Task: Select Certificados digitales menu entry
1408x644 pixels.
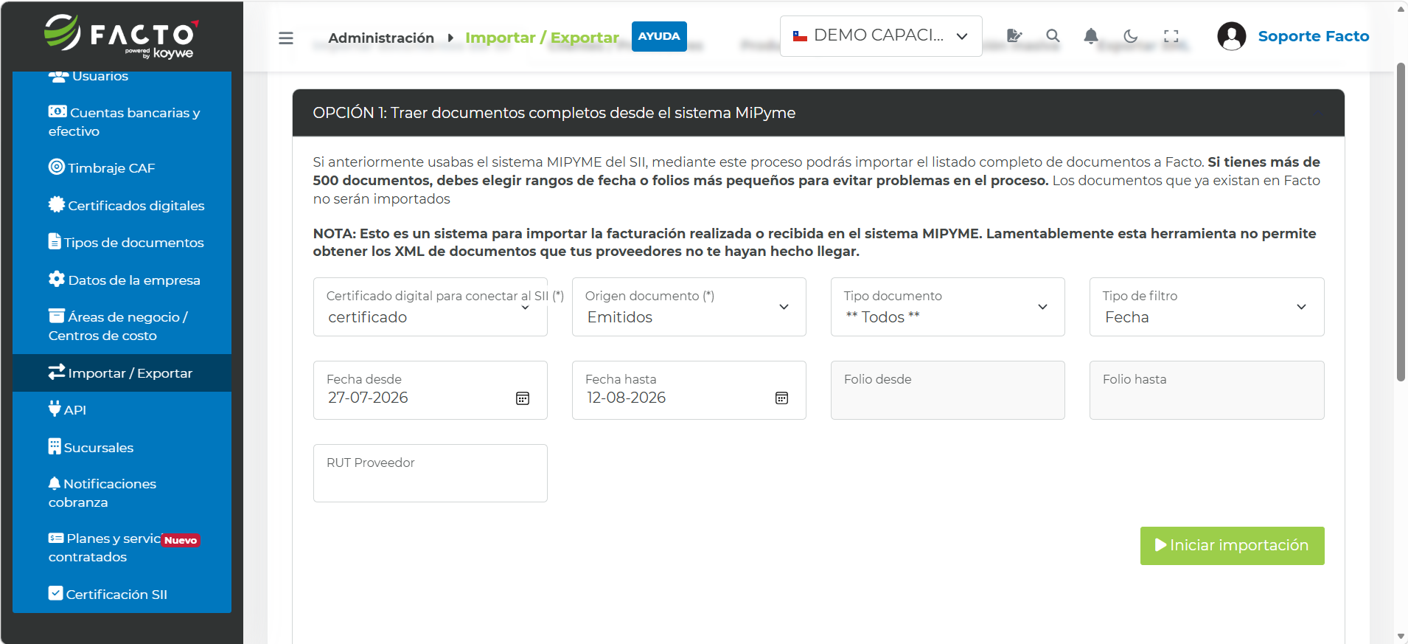Action: (122, 206)
